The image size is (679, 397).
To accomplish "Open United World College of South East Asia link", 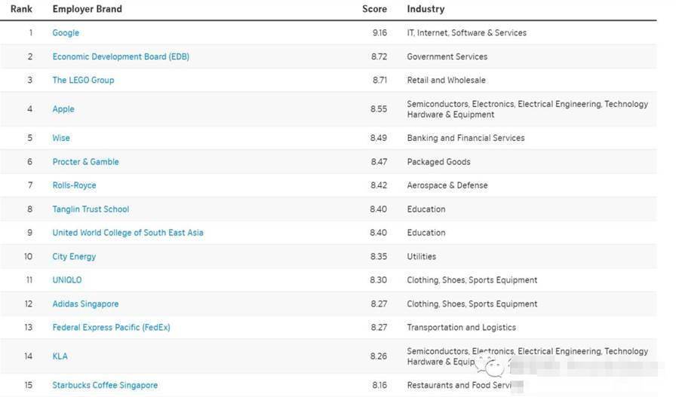I will click(128, 233).
